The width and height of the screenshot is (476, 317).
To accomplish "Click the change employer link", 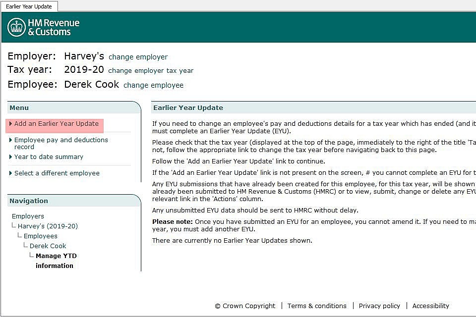I will 138,57.
